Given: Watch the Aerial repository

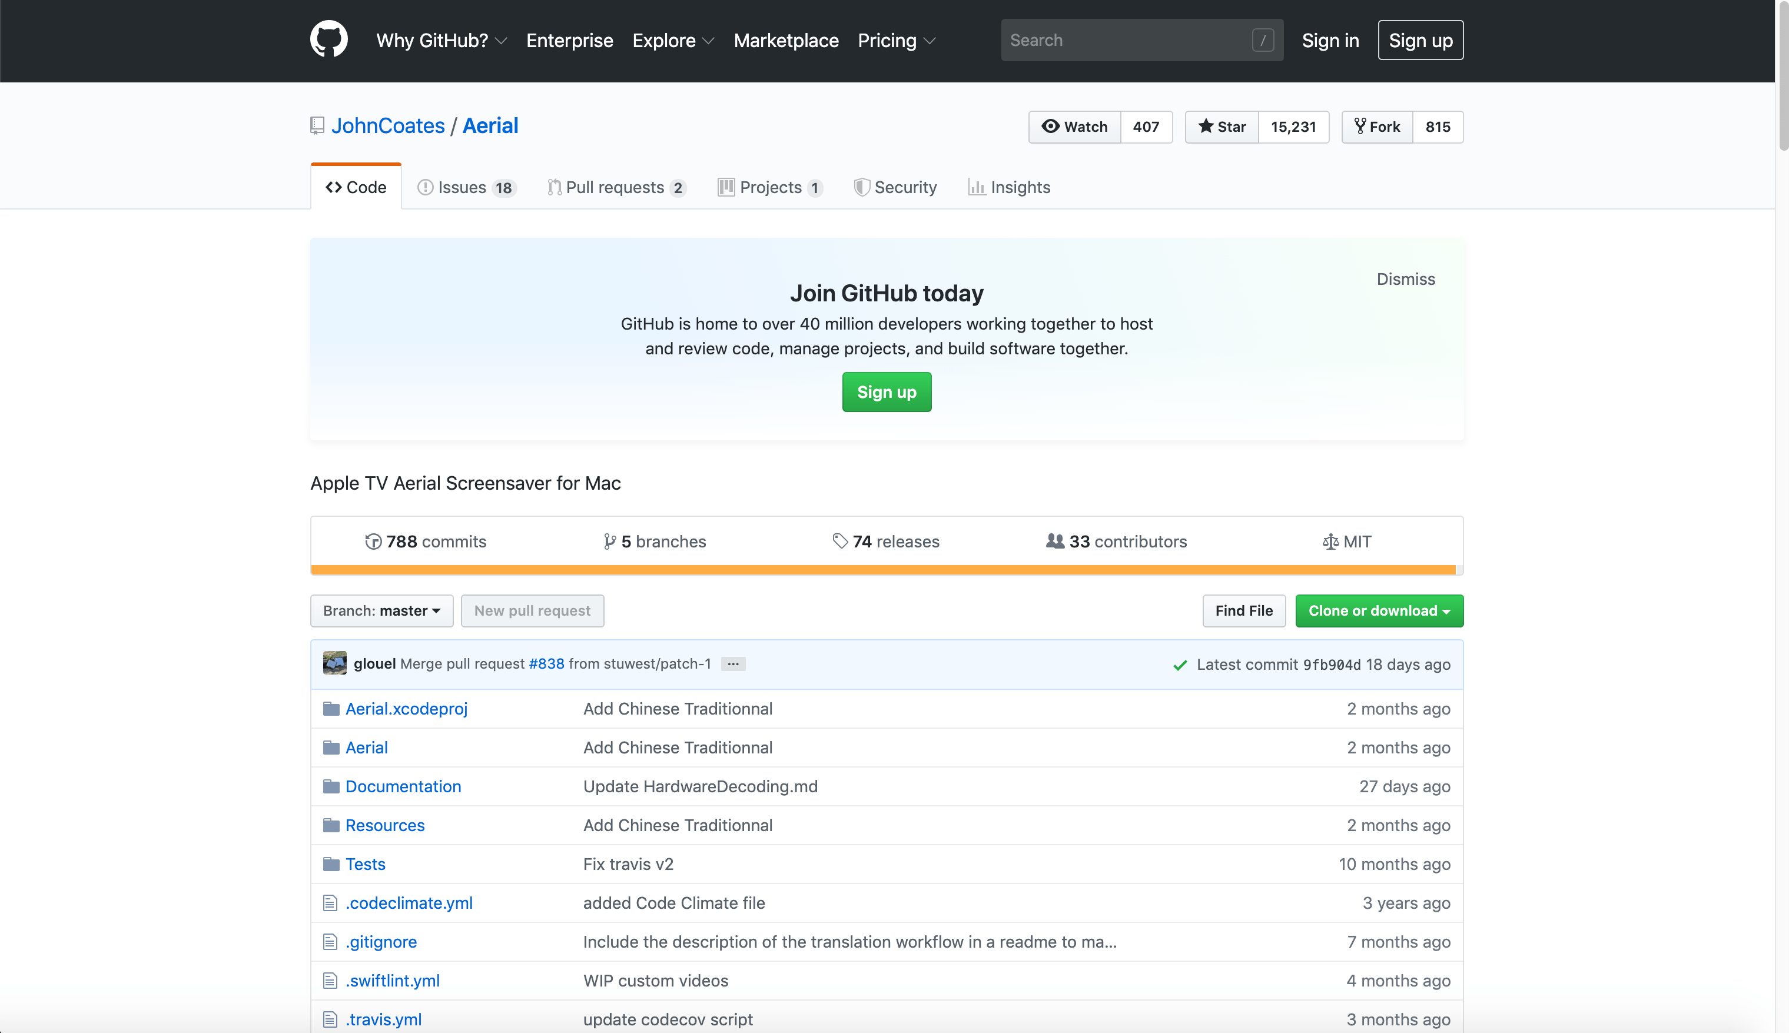Looking at the screenshot, I should pyautogui.click(x=1075, y=127).
